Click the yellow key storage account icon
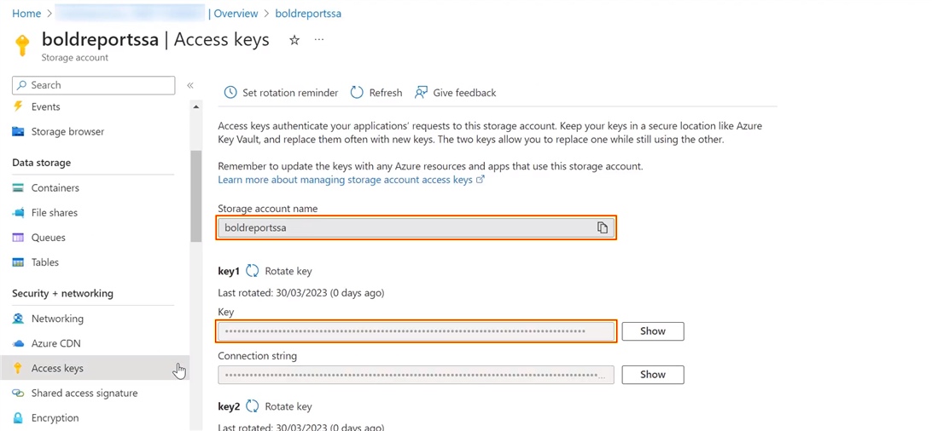 tap(22, 46)
